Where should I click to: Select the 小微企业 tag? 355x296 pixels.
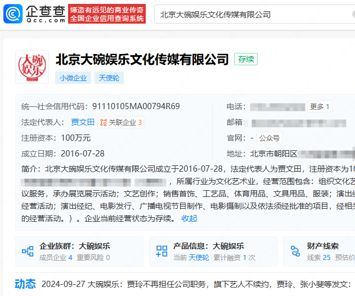pyautogui.click(x=73, y=78)
